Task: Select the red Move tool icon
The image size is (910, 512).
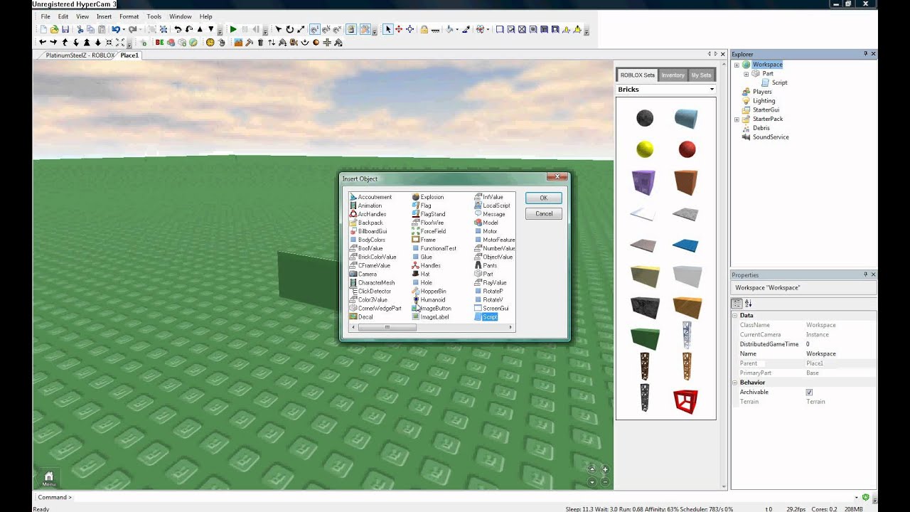Action: pyautogui.click(x=399, y=29)
